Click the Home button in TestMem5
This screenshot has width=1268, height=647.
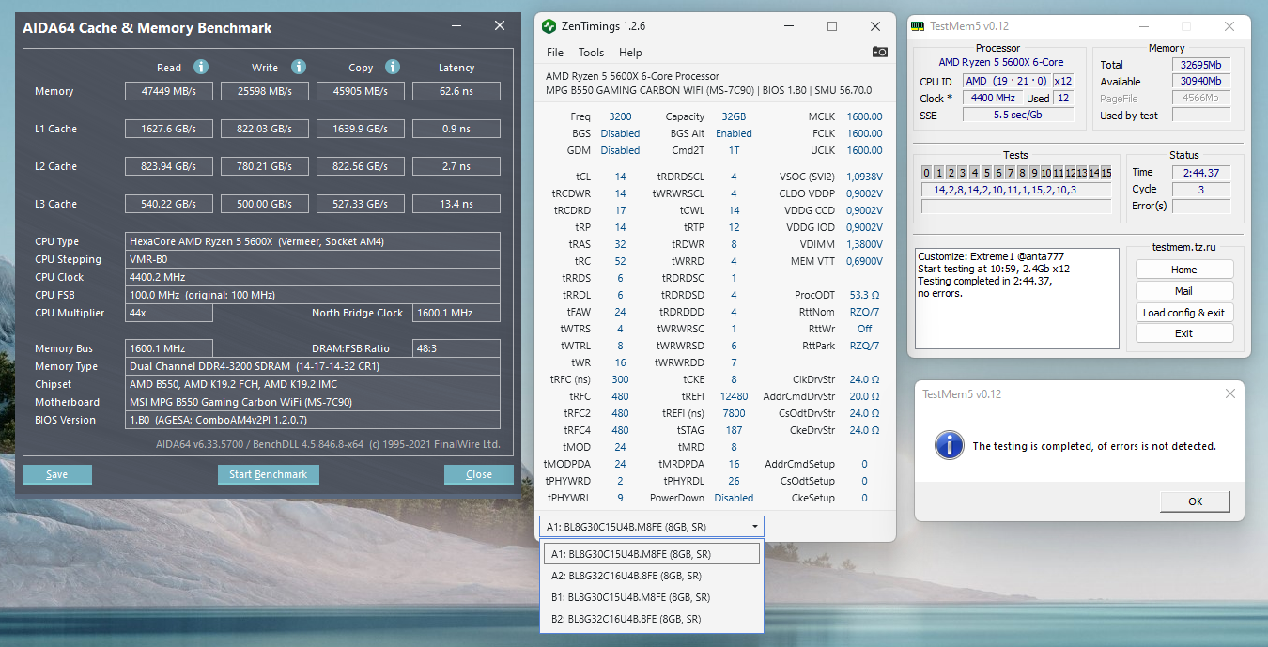point(1183,270)
